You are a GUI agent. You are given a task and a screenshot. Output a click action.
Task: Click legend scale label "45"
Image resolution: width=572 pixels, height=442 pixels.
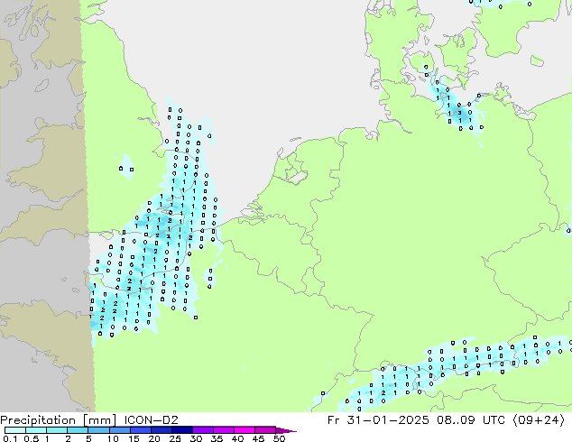tap(258, 438)
